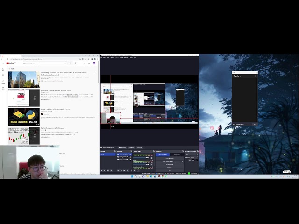Start voice search with microphone icon
Viewport: 299px width, 224px height.
coord(75,63)
